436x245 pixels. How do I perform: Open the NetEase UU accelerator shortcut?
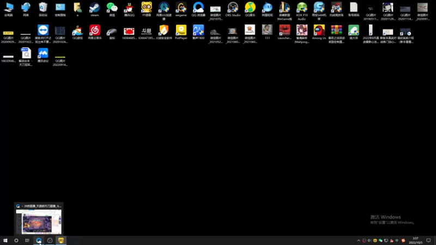click(164, 11)
